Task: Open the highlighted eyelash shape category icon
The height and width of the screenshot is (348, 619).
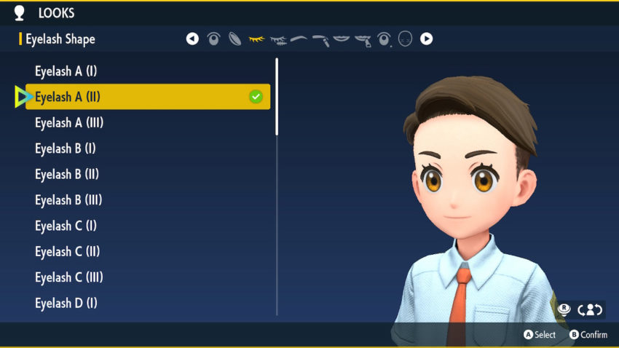Action: pos(256,39)
